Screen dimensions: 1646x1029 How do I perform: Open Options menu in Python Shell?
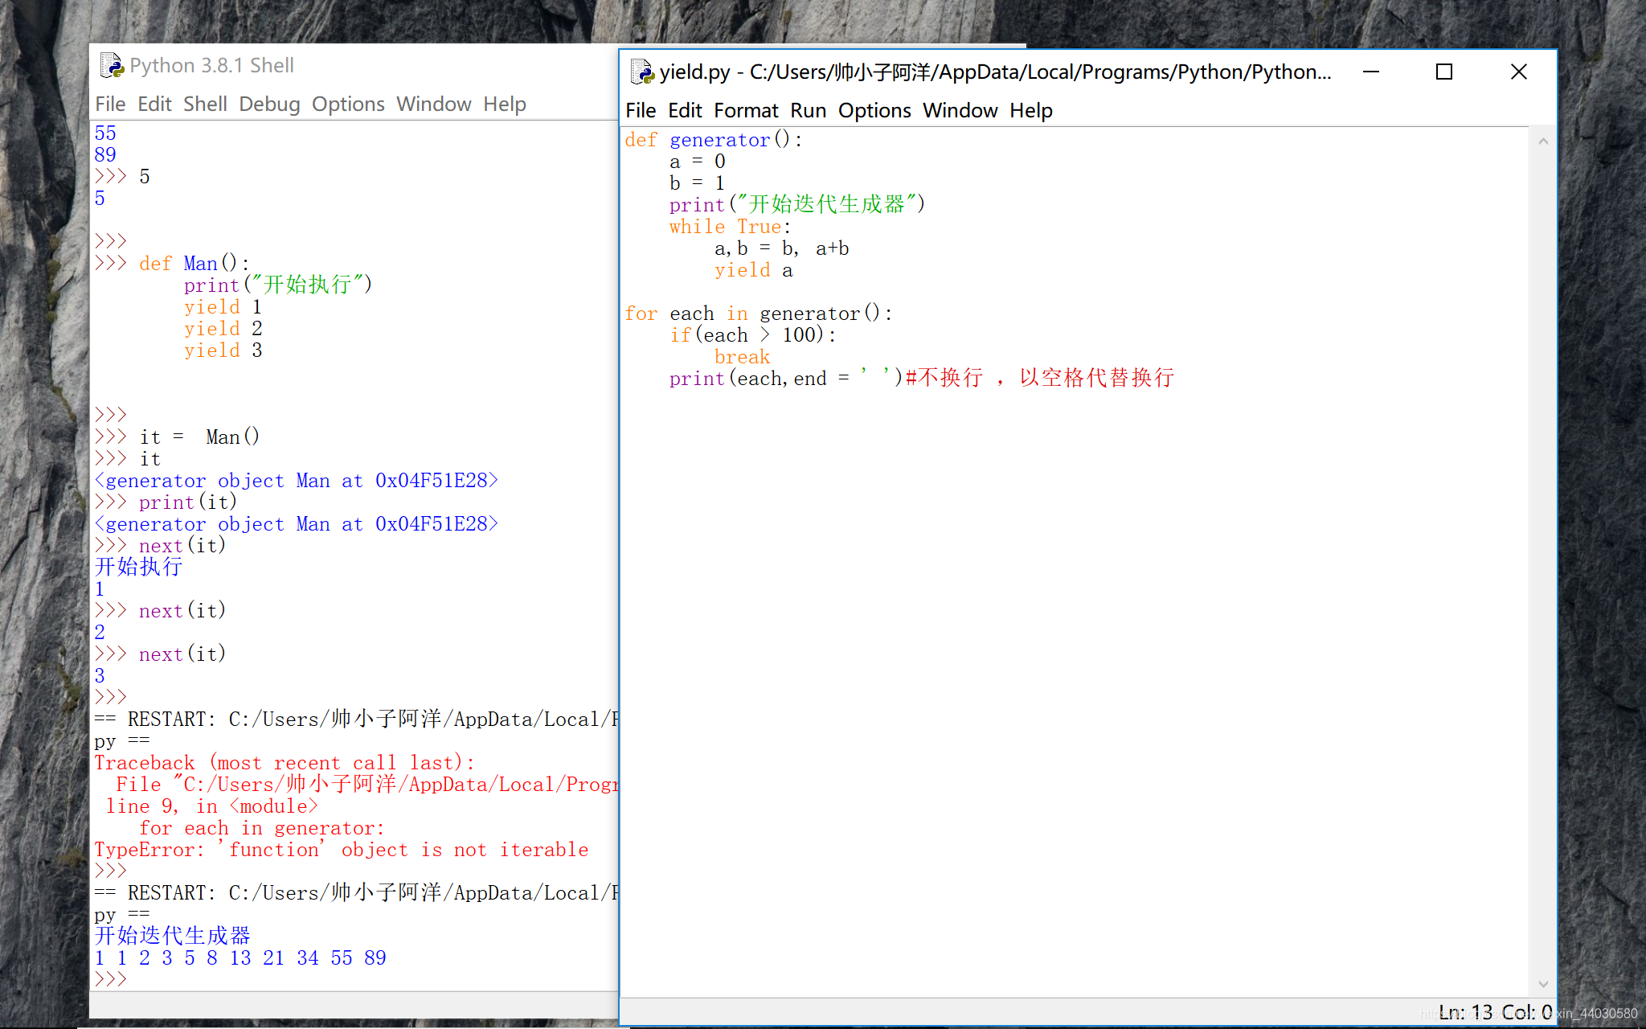(x=348, y=104)
